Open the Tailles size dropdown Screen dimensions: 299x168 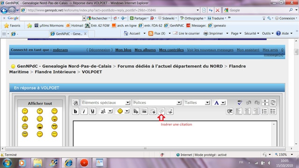point(197,103)
